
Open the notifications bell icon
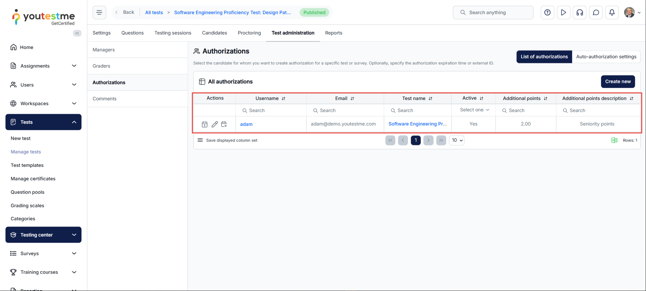click(612, 12)
